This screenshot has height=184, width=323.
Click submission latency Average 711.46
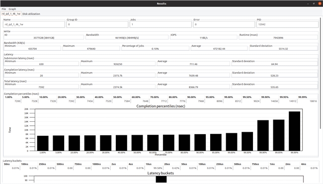point(193,64)
